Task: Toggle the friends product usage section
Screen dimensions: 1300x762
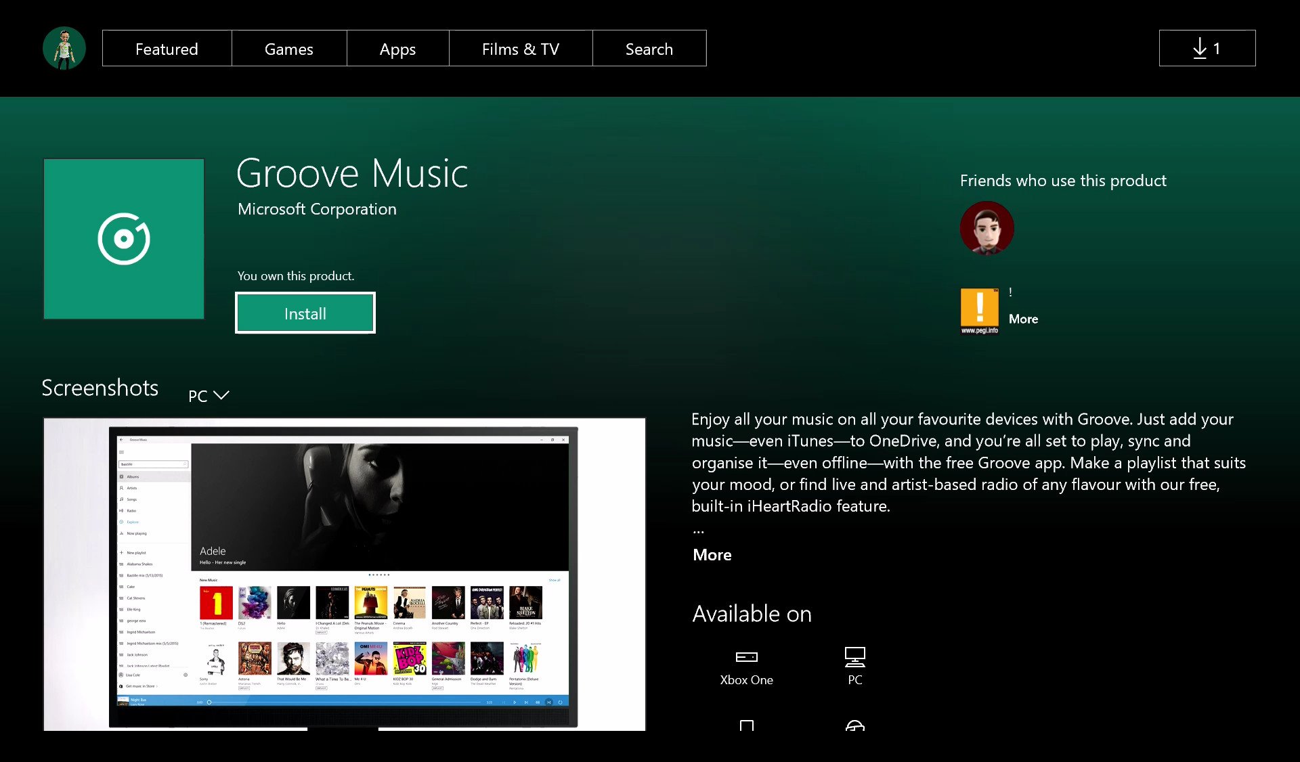Action: 1062,179
